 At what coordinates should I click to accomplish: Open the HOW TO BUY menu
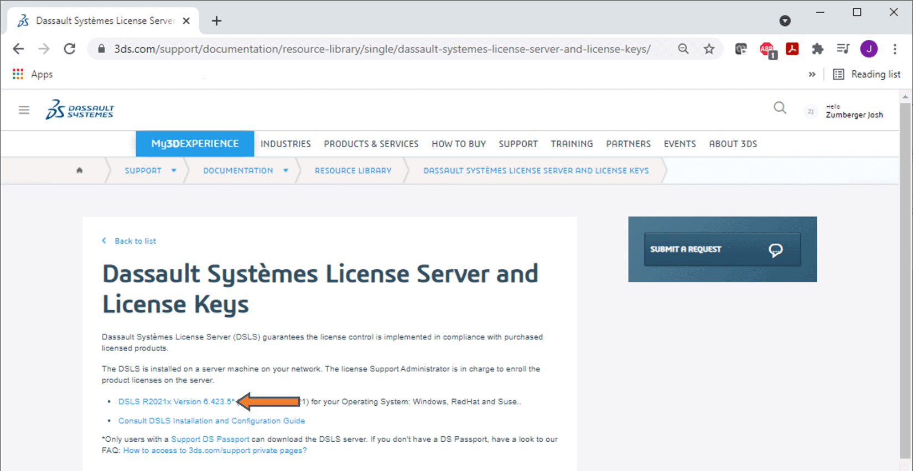pos(459,144)
